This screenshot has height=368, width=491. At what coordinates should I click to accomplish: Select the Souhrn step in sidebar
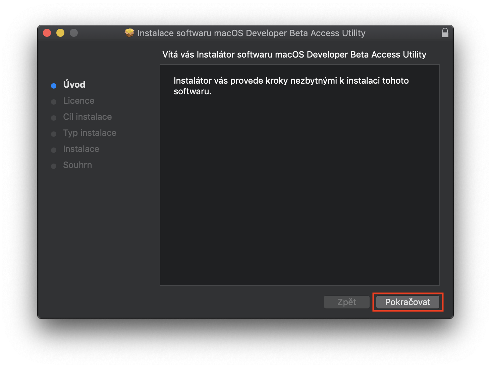pos(77,165)
